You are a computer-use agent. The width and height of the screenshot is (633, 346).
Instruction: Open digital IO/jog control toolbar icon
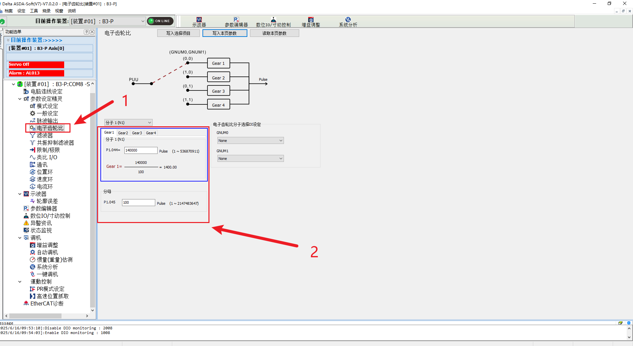pos(273,22)
